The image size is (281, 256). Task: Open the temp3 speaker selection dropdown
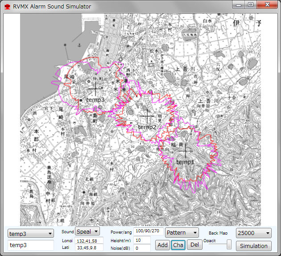pyautogui.click(x=31, y=233)
